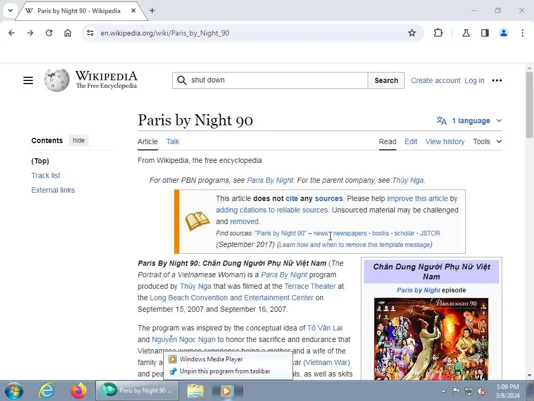Viewport: 534px width, 401px height.
Task: Reload the Wikipedia page
Action: tap(49, 33)
